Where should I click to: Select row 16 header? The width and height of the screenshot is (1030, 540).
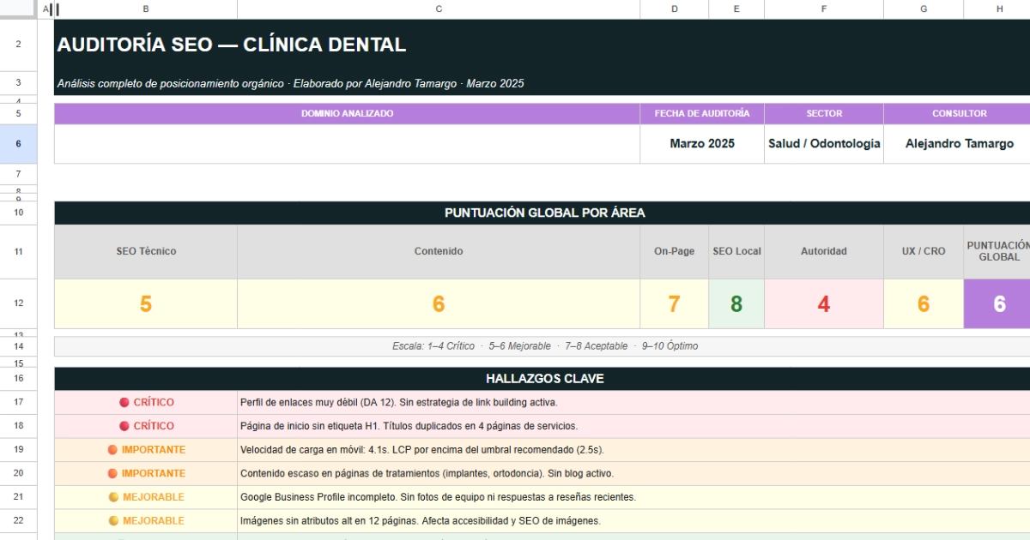pos(18,378)
